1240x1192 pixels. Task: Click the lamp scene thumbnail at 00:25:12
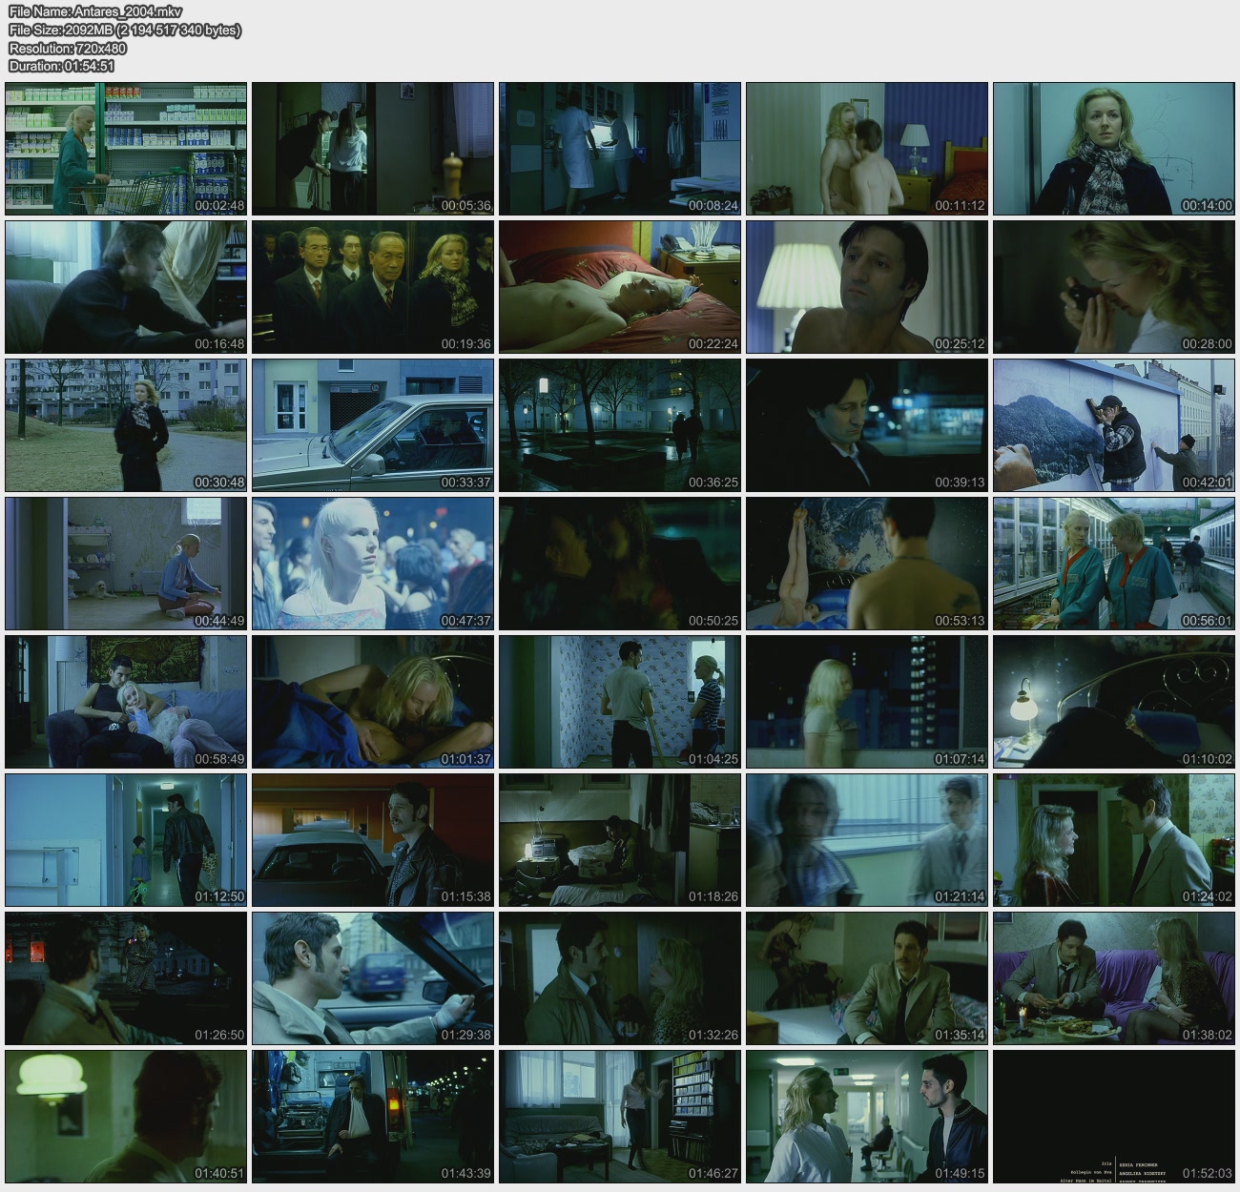tap(867, 287)
